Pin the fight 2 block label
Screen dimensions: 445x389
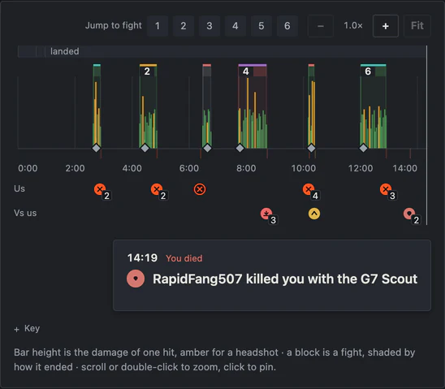tap(147, 71)
